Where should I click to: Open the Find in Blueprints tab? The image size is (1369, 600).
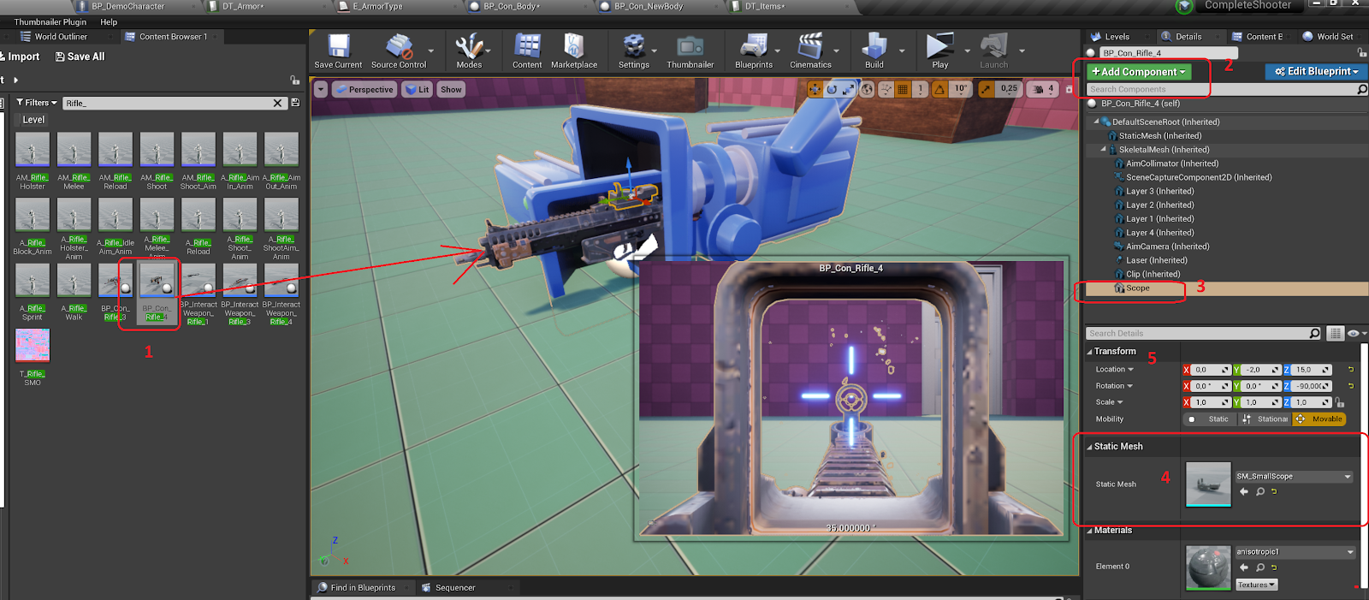(363, 588)
